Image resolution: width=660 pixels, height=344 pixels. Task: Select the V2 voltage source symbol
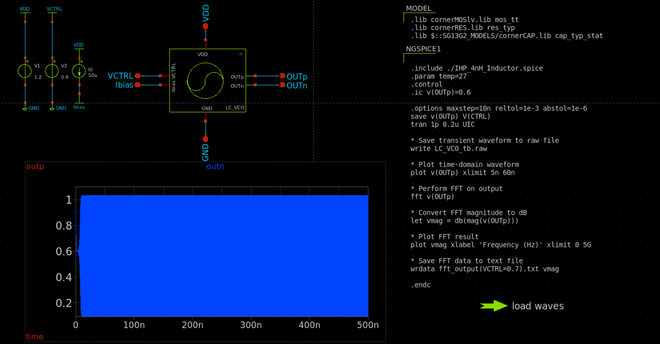52,71
